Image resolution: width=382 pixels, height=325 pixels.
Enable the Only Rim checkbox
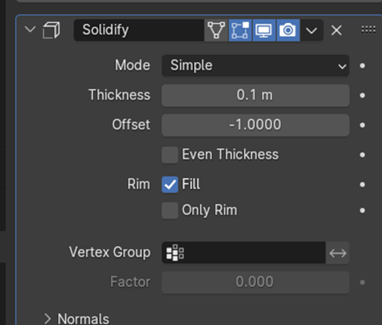coord(170,211)
